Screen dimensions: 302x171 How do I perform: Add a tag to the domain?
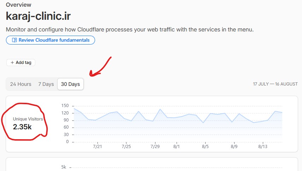(x=21, y=63)
